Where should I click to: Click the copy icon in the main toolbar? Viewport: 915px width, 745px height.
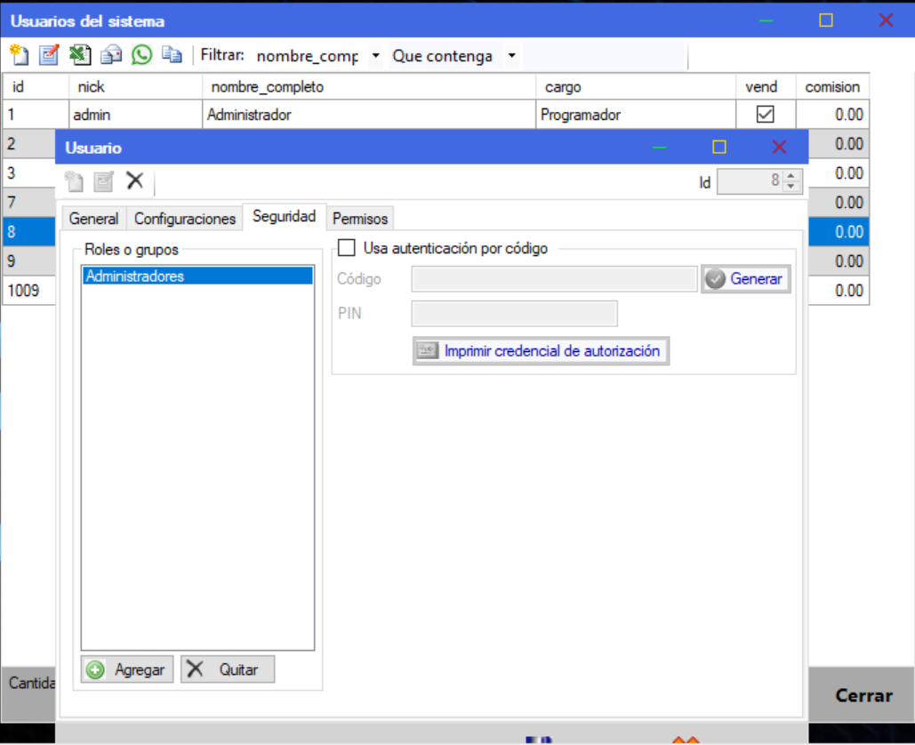(x=172, y=55)
